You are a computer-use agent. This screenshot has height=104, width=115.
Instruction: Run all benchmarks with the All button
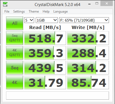tap(15, 23)
